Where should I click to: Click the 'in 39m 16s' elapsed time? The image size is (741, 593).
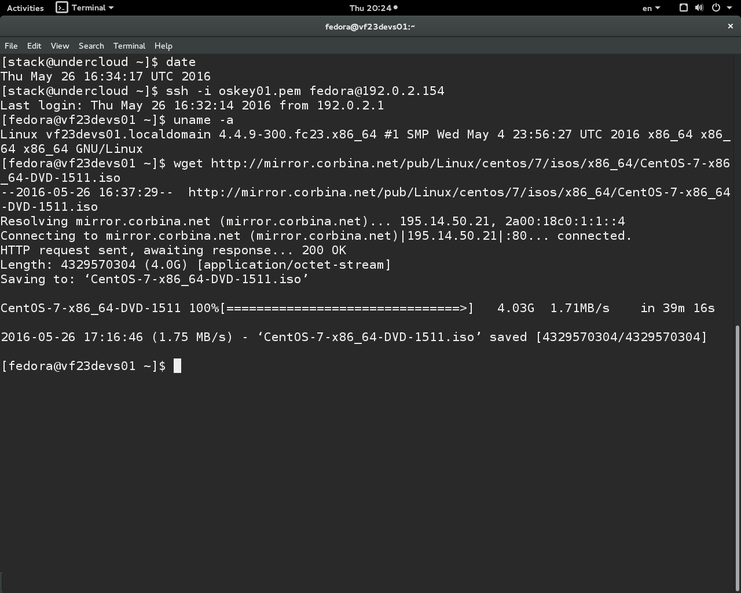(x=678, y=308)
